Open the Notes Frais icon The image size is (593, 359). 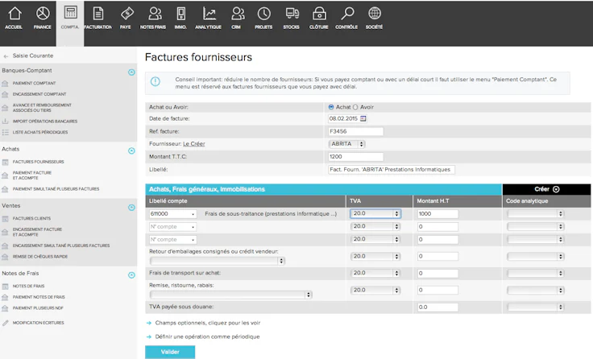pos(155,14)
